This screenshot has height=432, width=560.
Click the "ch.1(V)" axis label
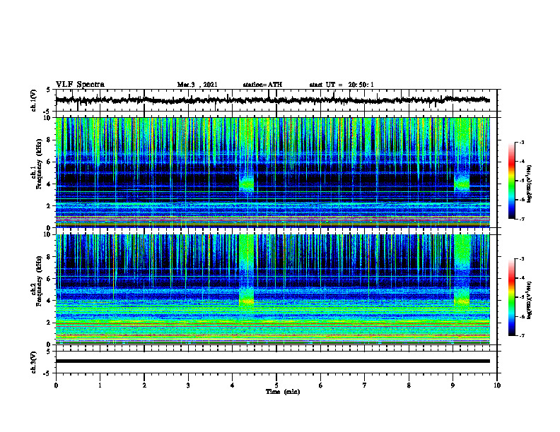click(x=34, y=100)
